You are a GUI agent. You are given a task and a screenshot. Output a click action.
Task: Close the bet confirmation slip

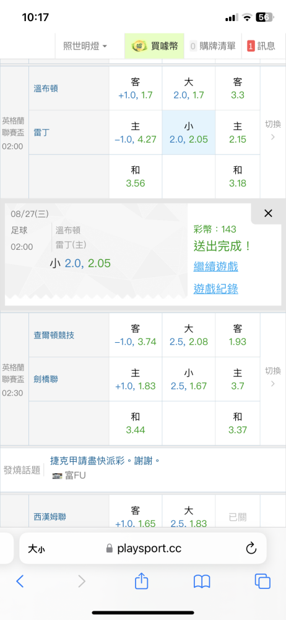click(268, 213)
